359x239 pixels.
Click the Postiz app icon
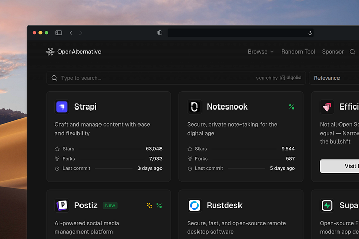(62, 205)
